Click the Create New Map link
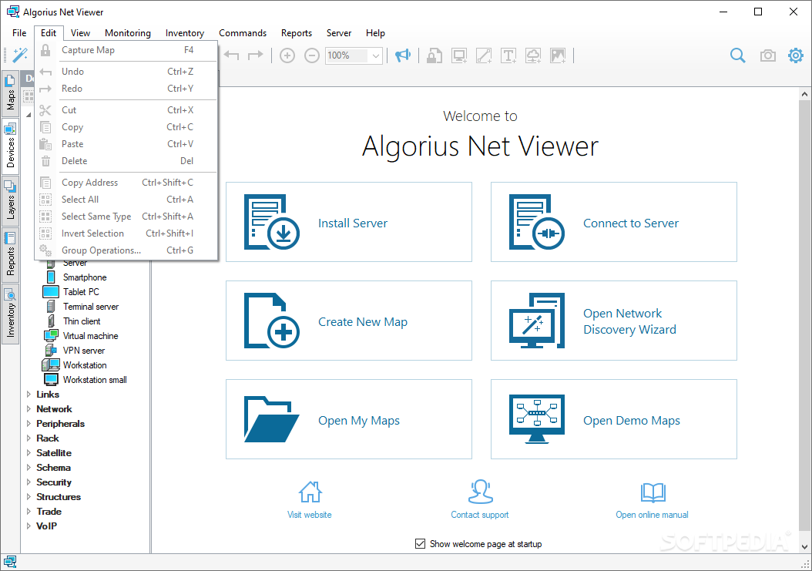 [x=363, y=322]
